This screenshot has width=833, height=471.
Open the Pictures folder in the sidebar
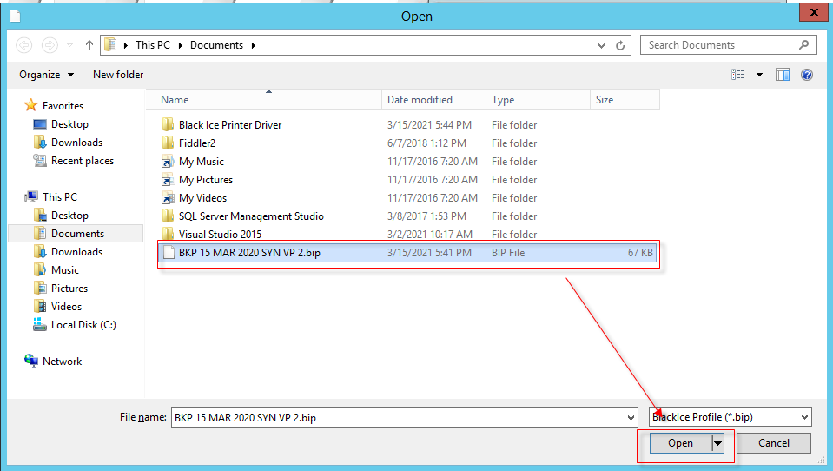(x=69, y=289)
